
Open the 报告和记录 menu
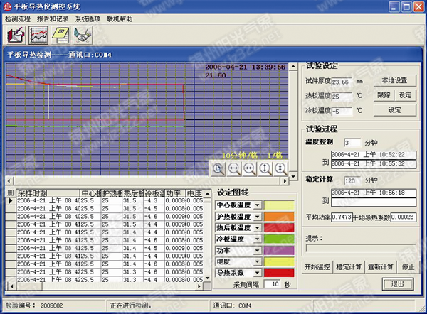(53, 18)
